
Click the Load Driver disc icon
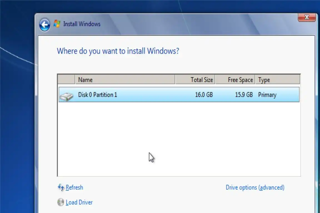[61, 202]
